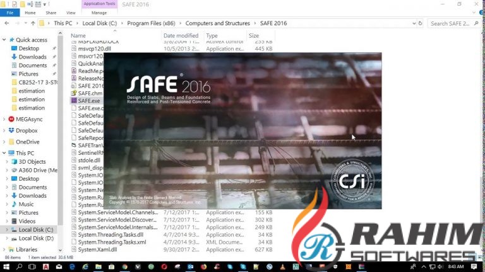Open Documents under Quick access
This screenshot has width=485, height=272.
tap(33, 65)
